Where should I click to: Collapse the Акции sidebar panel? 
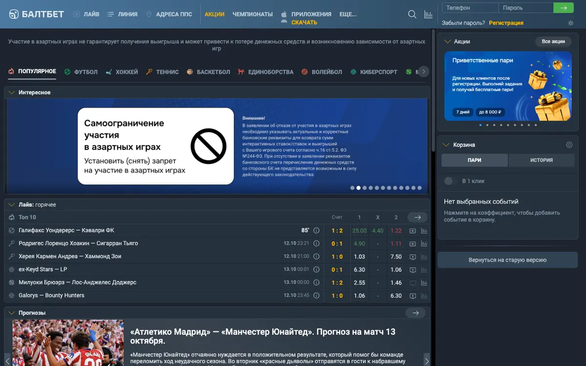[447, 41]
